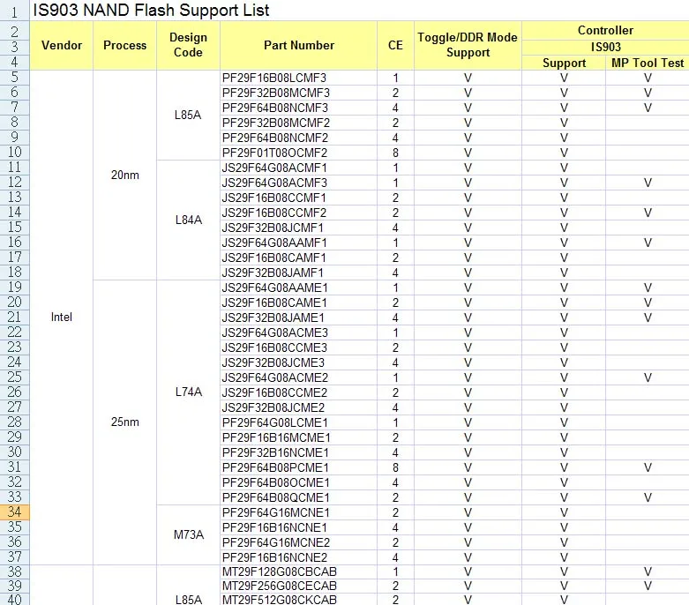Click MP Tool Test V for PF29F64B08PCME1
Image resolution: width=689 pixels, height=605 pixels.
[648, 467]
